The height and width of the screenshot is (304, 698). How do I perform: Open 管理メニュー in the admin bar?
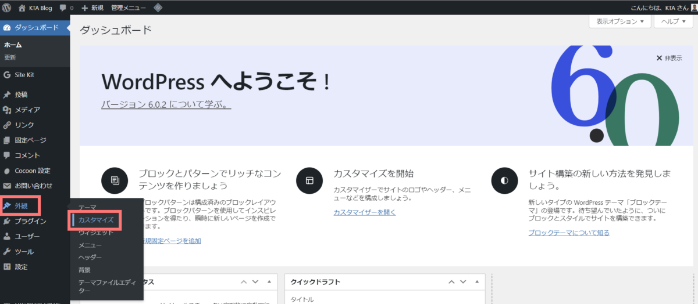tap(129, 8)
